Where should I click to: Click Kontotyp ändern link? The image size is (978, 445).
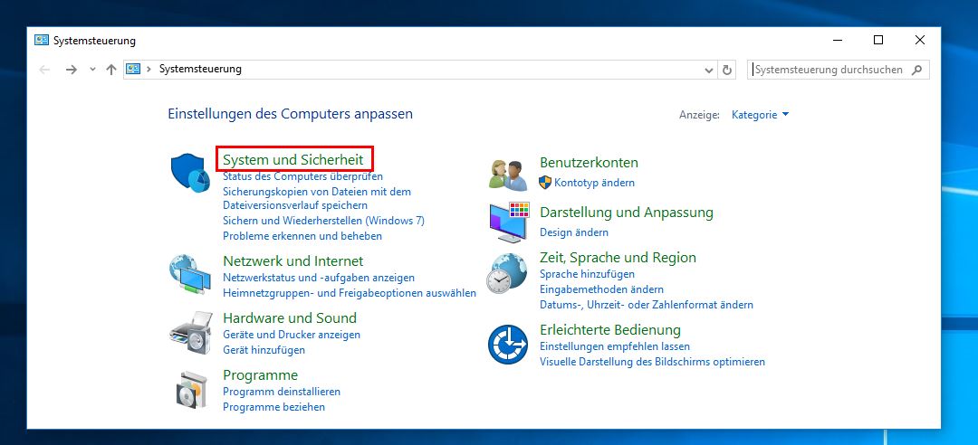coord(594,183)
